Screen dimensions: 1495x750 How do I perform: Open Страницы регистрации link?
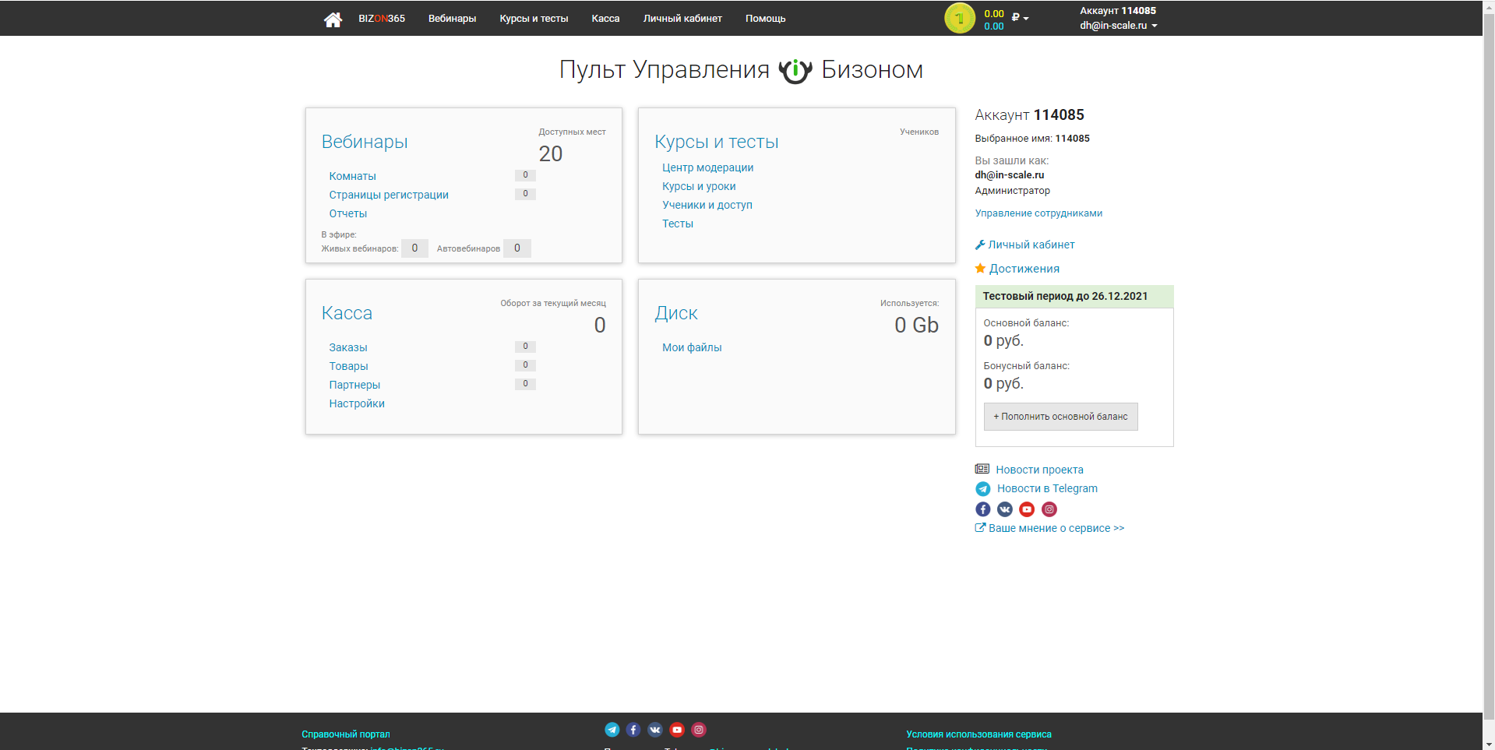389,195
